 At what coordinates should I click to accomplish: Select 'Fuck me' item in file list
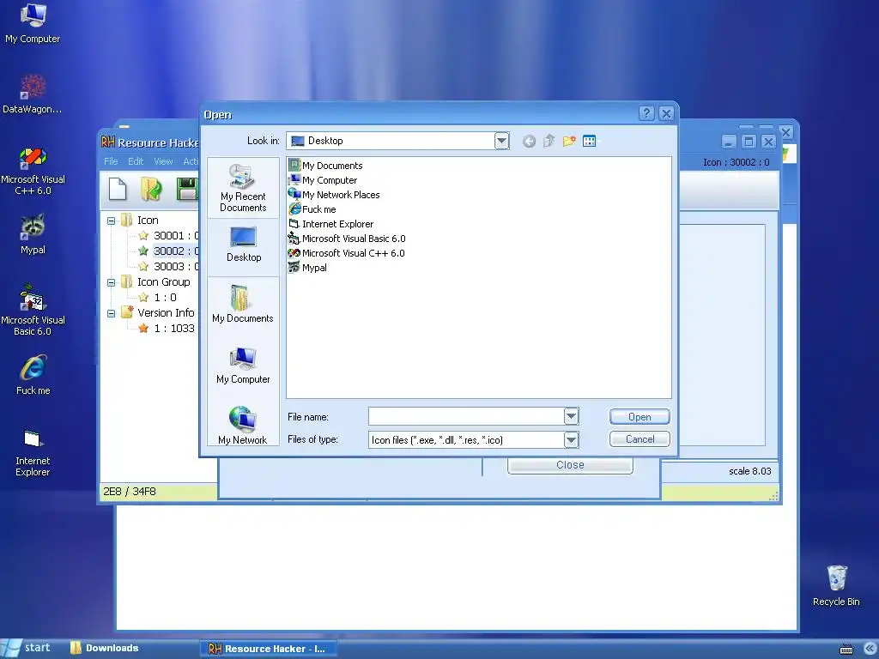[312, 209]
